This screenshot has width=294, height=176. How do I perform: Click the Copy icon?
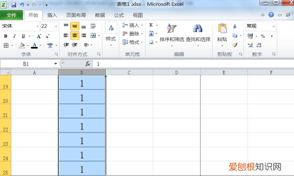click(x=235, y=35)
